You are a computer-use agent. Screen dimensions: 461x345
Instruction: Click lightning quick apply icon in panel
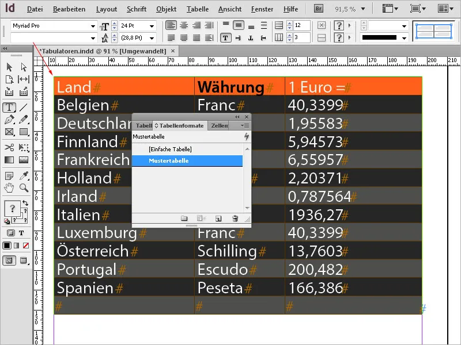coord(247,136)
